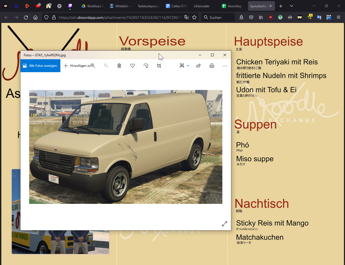Open site security lock info
Screen dimensions: 345x265
click(x=54, y=18)
